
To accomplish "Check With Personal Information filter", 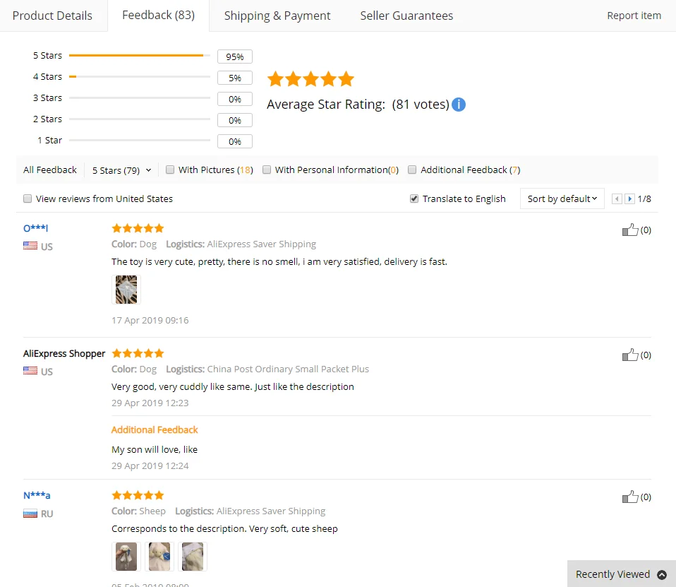I will [x=267, y=170].
